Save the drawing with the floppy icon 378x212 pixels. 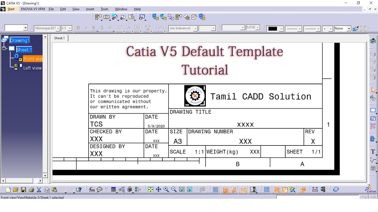(x=23, y=190)
